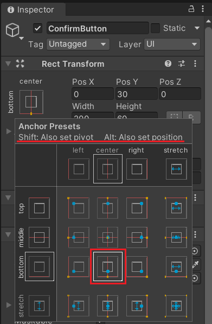
Task: Open the Inspector tab three-dot menu
Action: (203, 9)
